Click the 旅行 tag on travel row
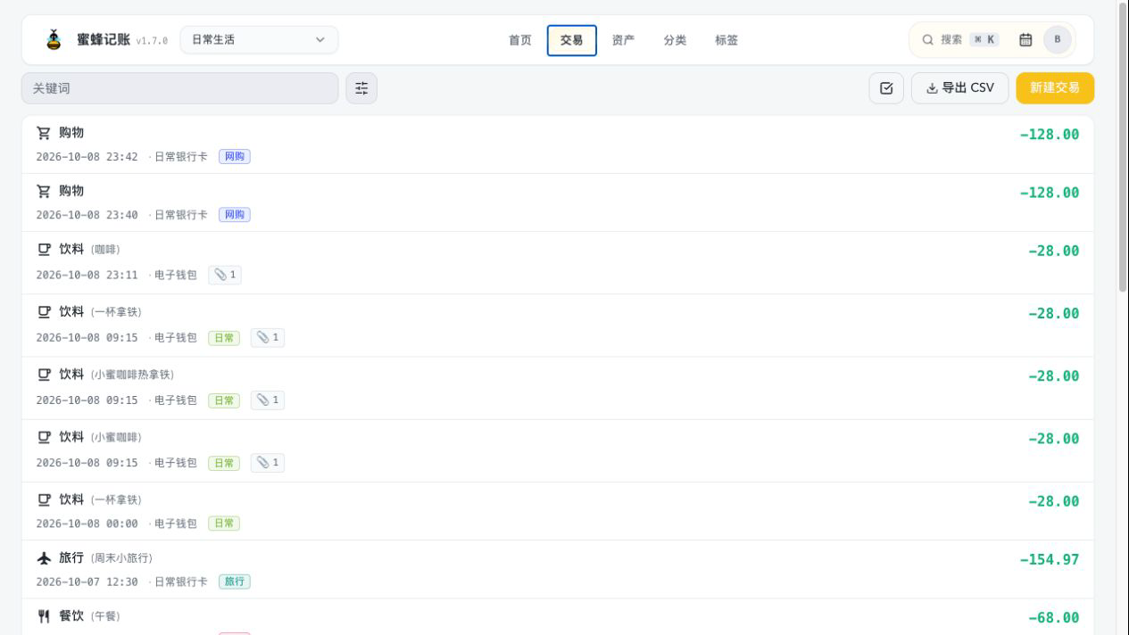The image size is (1129, 635). [x=235, y=581]
